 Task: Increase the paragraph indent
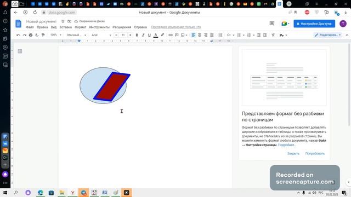[265, 35]
